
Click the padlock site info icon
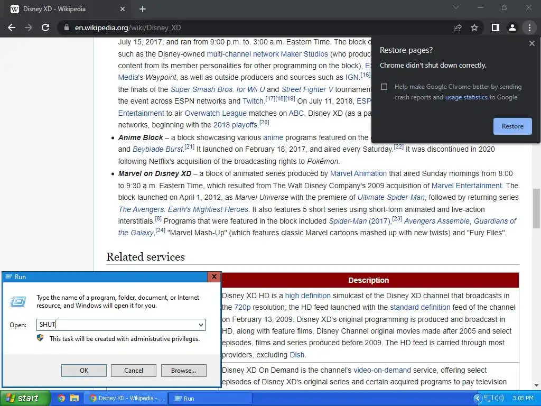[x=66, y=27]
